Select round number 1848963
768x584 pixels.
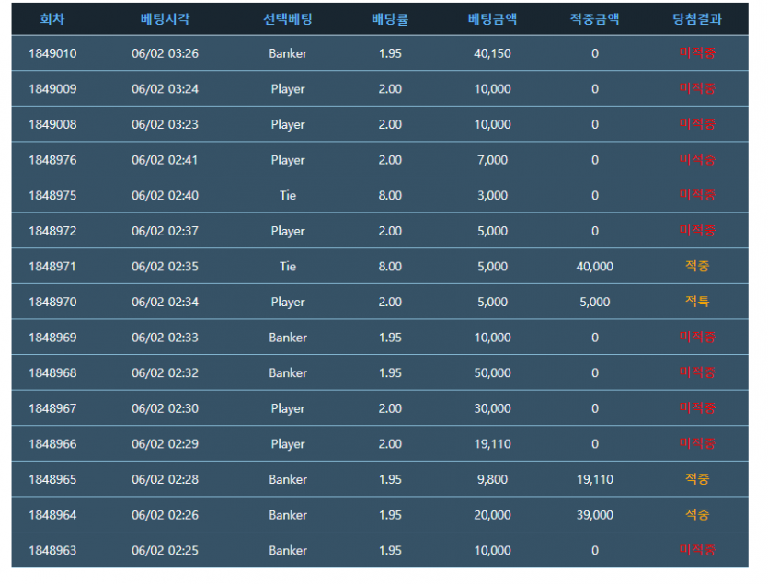(x=52, y=550)
